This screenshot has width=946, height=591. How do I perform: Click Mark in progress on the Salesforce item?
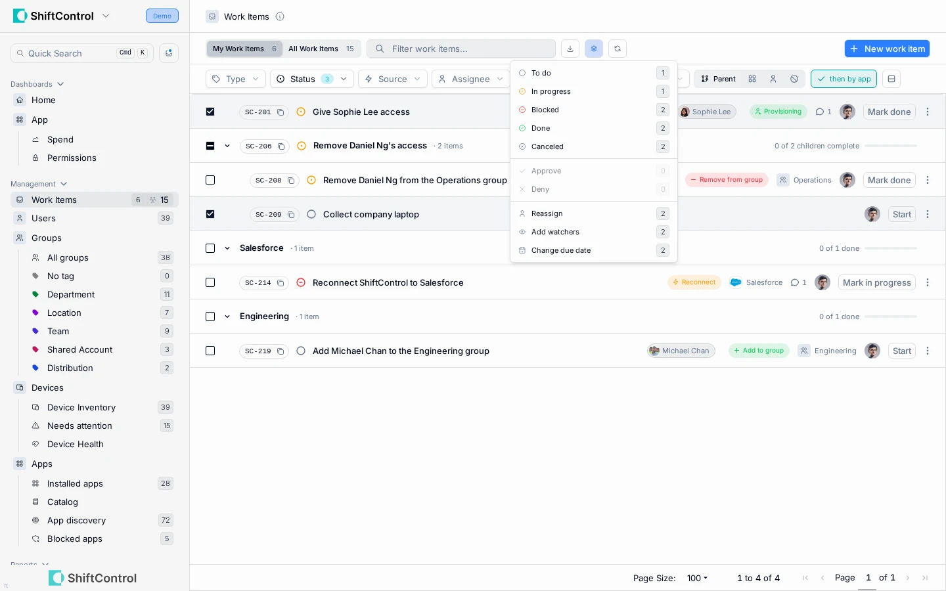point(877,282)
